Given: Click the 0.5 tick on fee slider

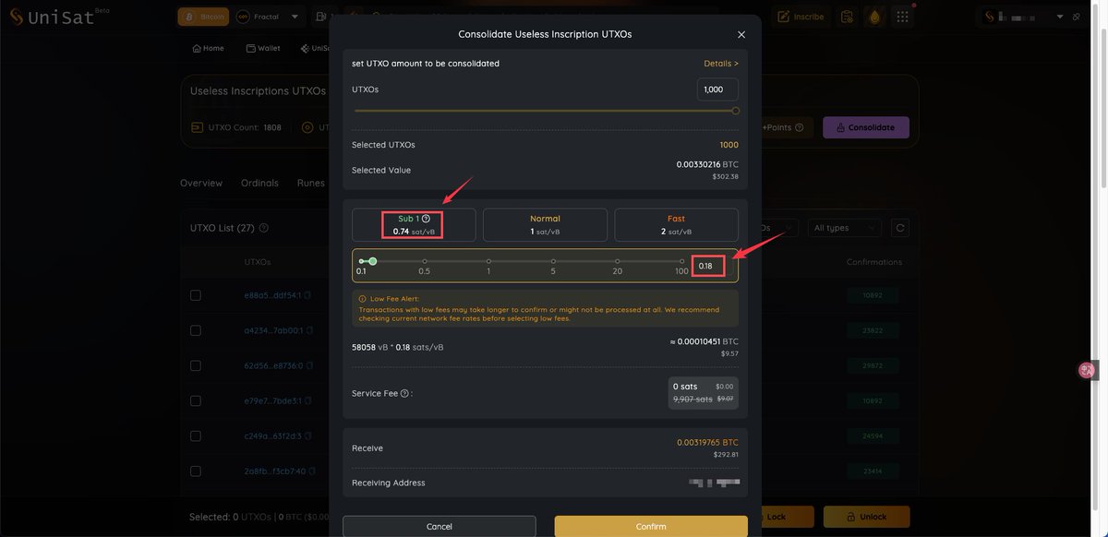Looking at the screenshot, I should (x=424, y=261).
